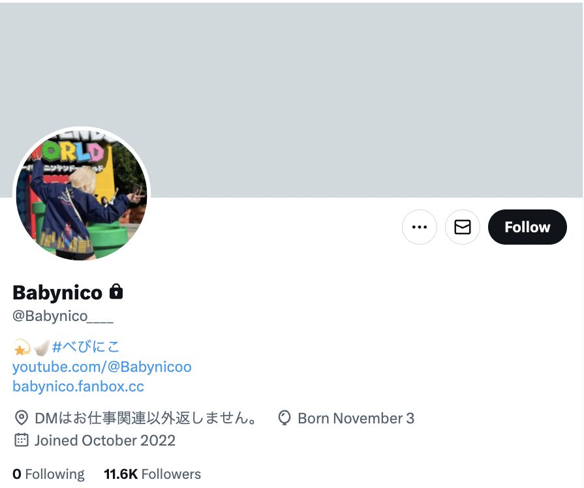Click the padlock protected-account icon

point(116,292)
